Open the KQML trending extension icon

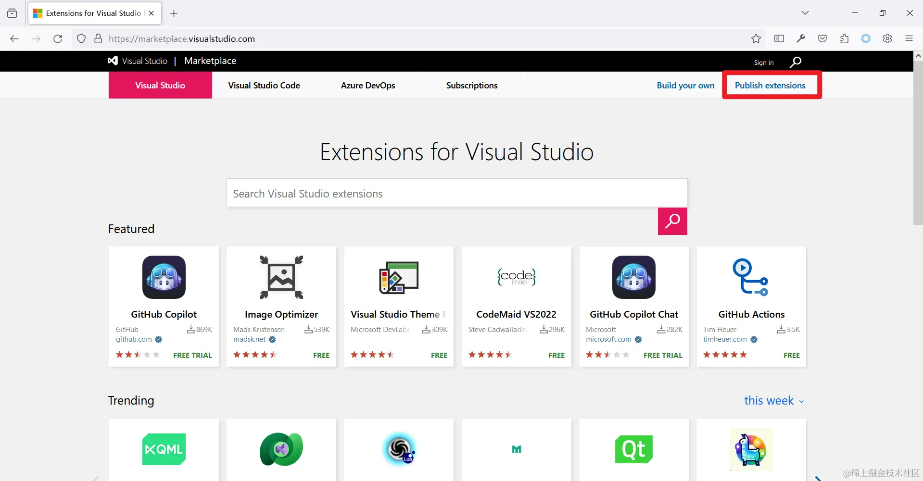164,449
